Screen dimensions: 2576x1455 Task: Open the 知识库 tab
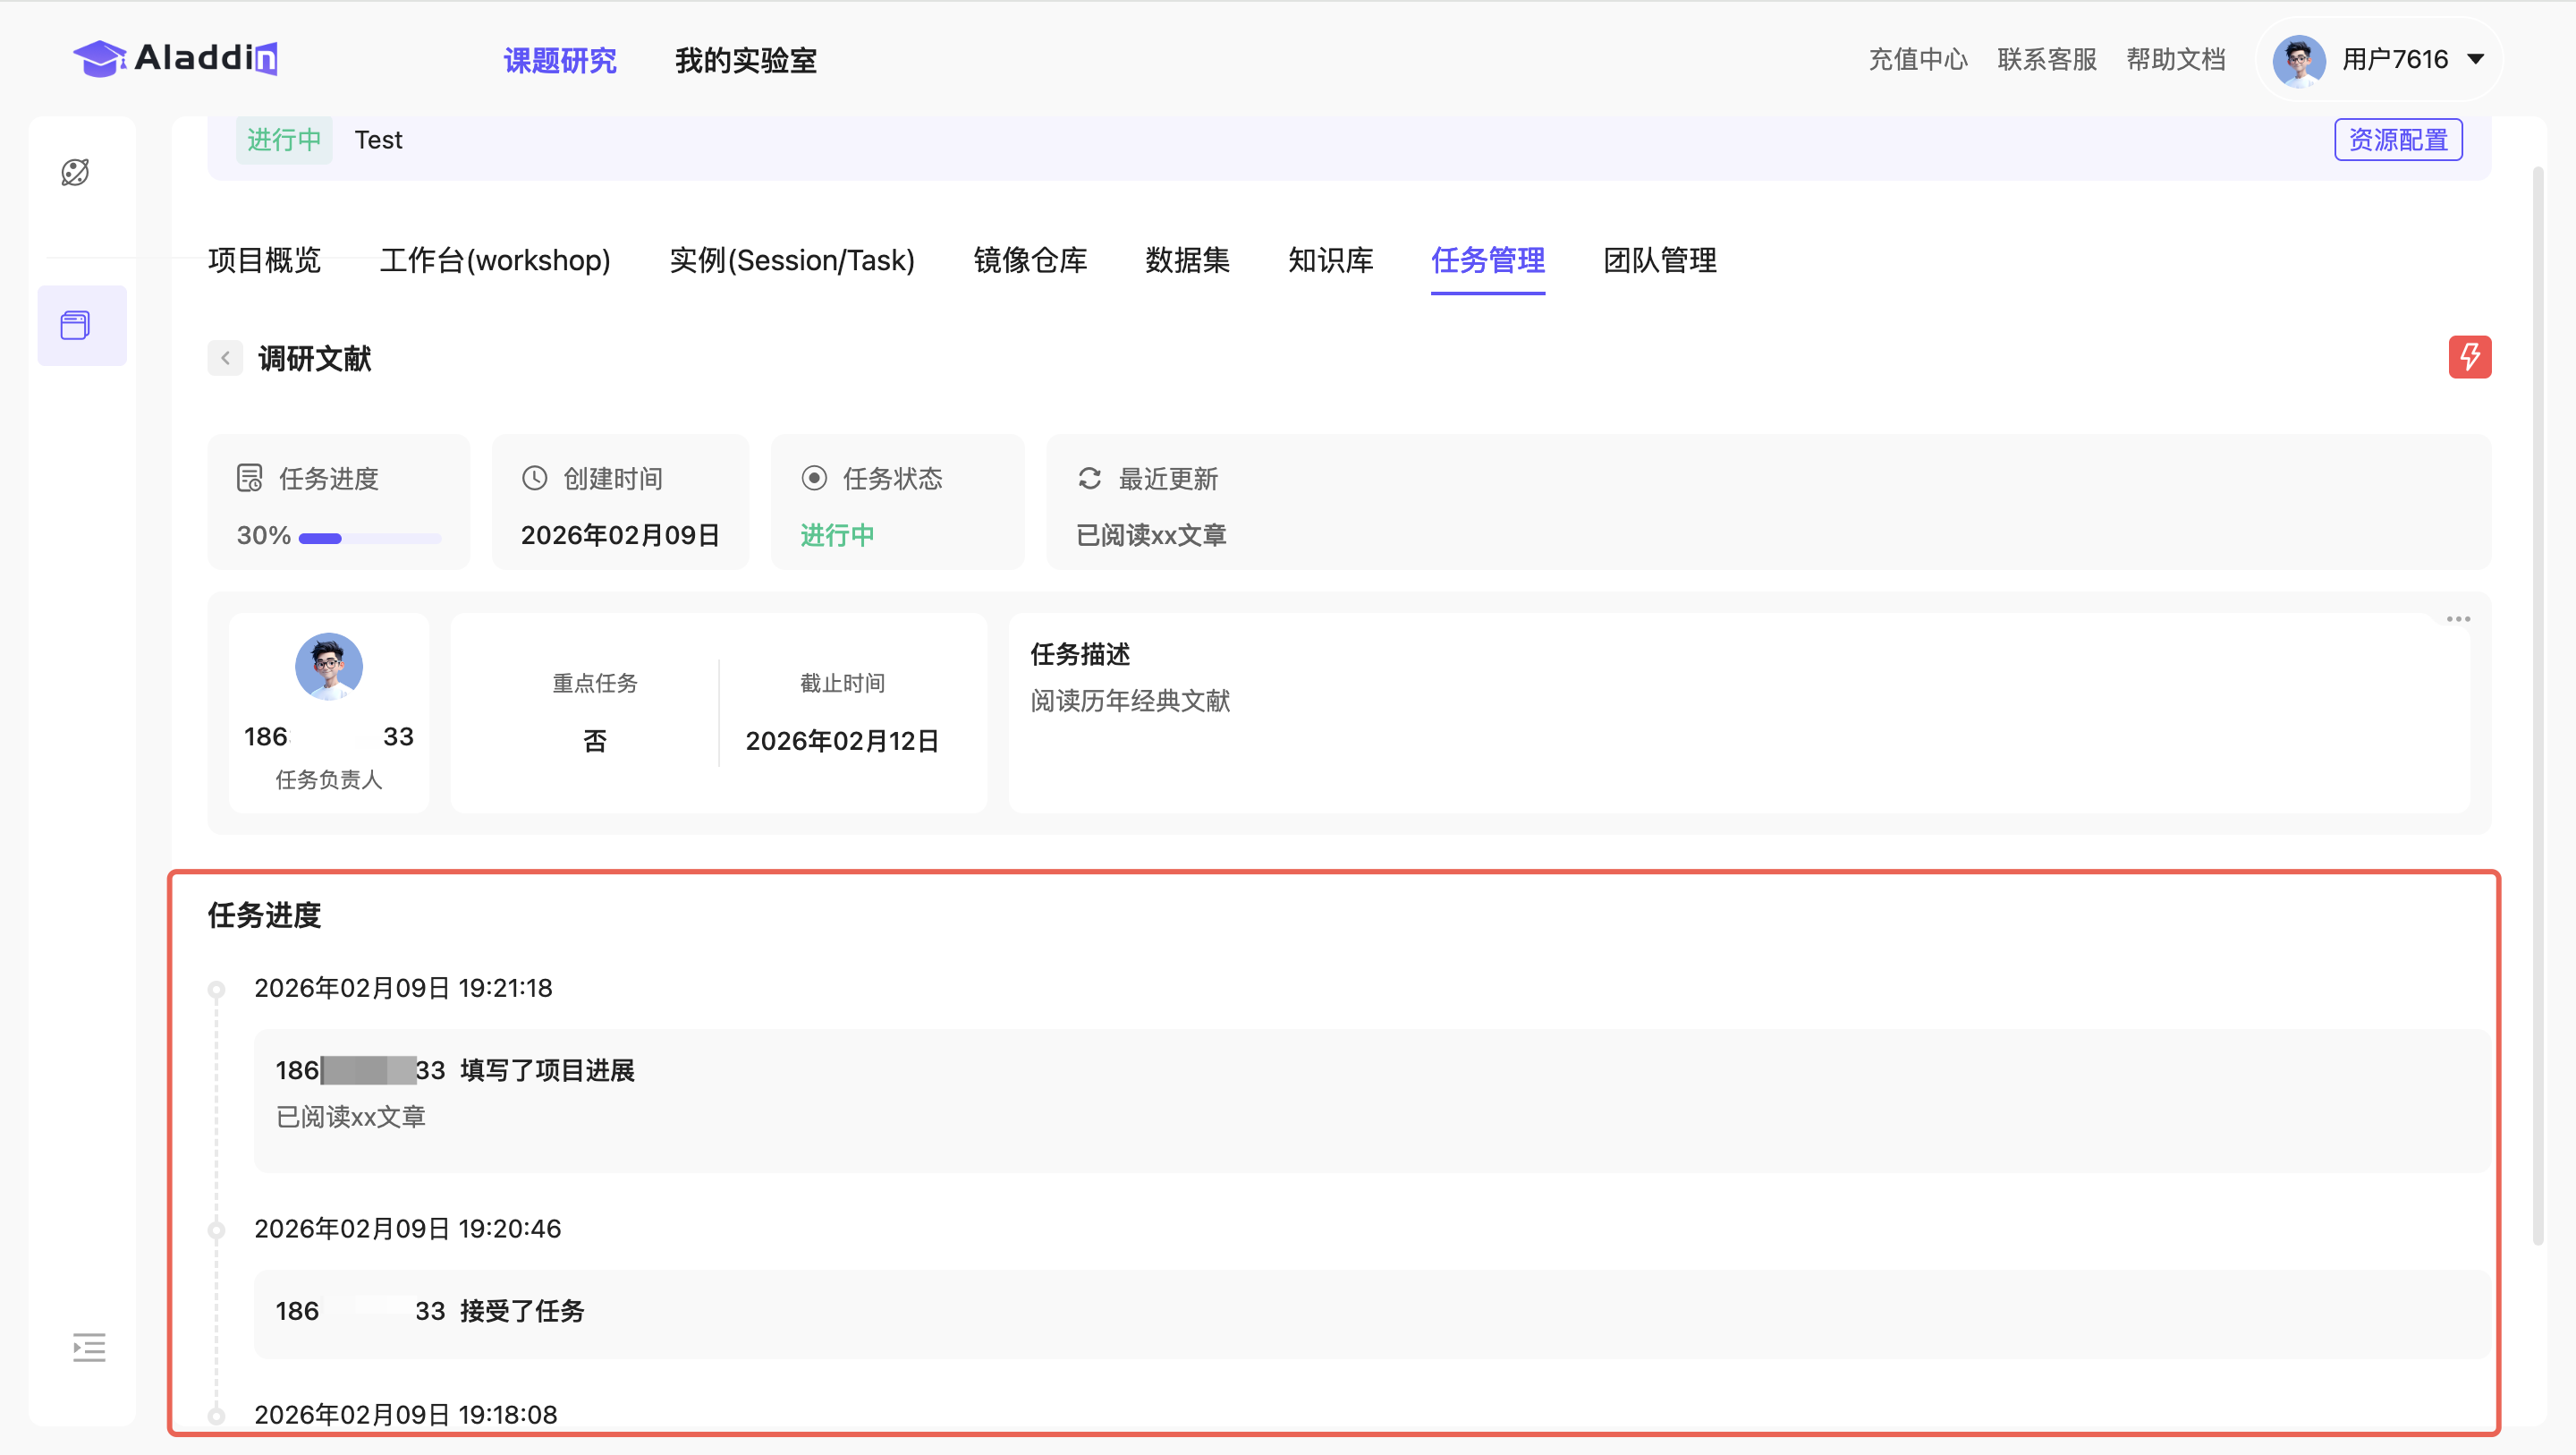1330,260
